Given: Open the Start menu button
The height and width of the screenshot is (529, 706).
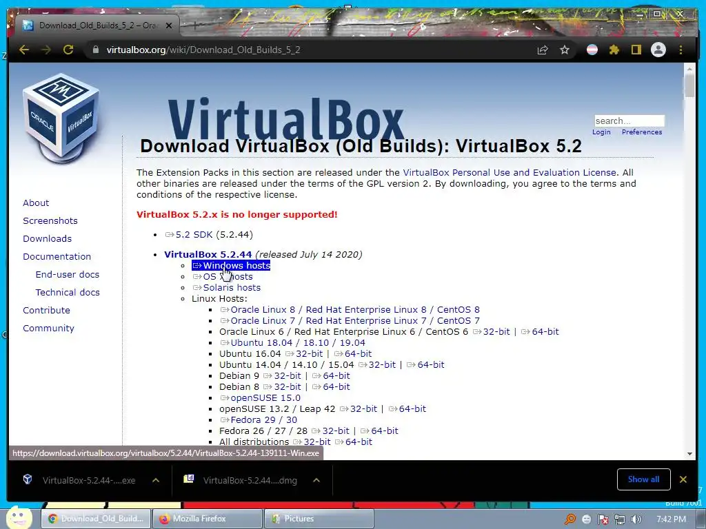Looking at the screenshot, I should 20,517.
